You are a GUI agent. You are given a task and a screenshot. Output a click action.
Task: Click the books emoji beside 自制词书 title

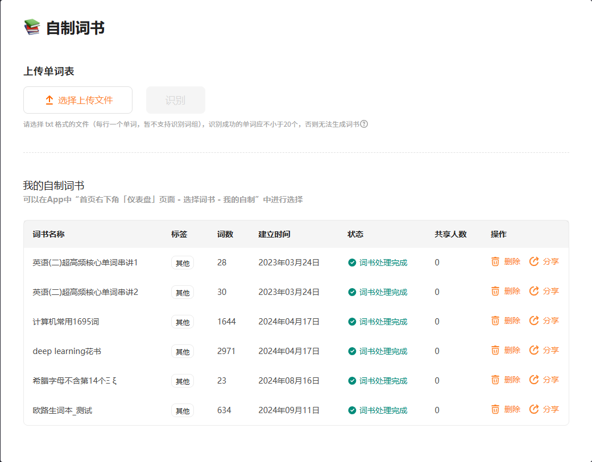click(x=32, y=27)
